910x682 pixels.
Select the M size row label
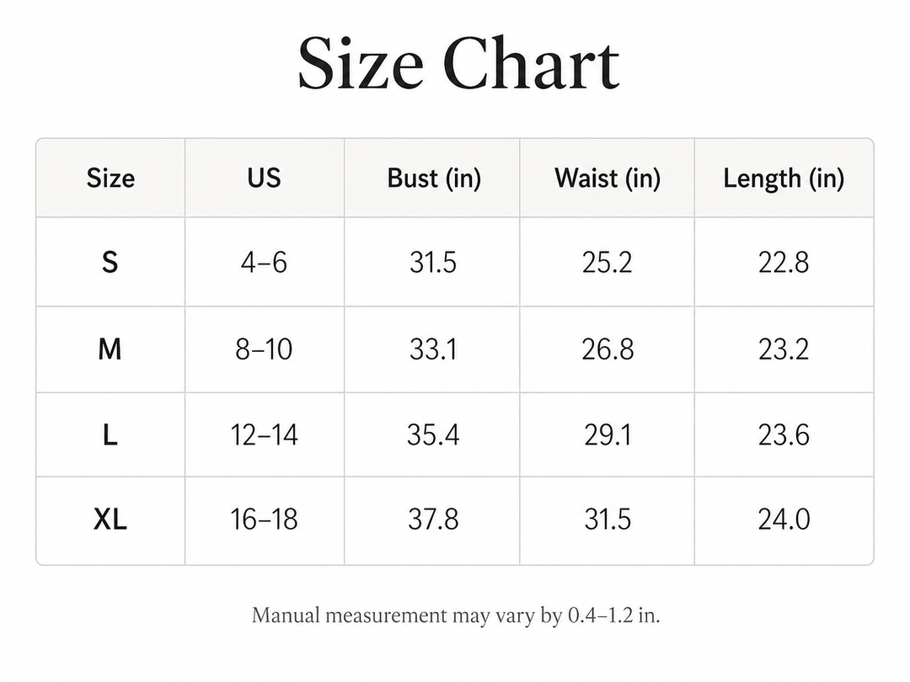click(x=110, y=349)
